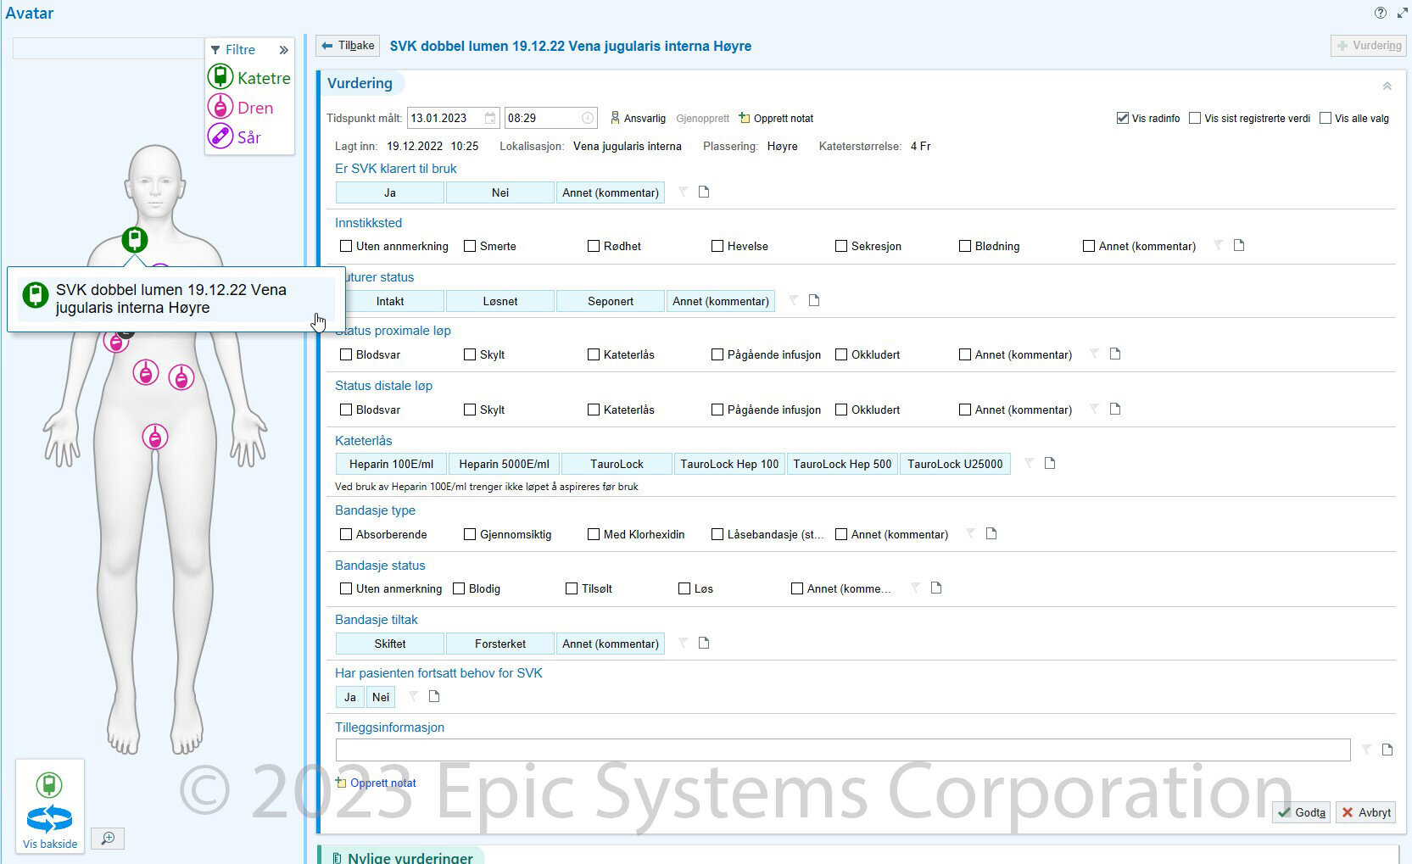Screen dimensions: 1412x864
Task: Click the Tilleggsinformasjon text field
Action: 842,750
